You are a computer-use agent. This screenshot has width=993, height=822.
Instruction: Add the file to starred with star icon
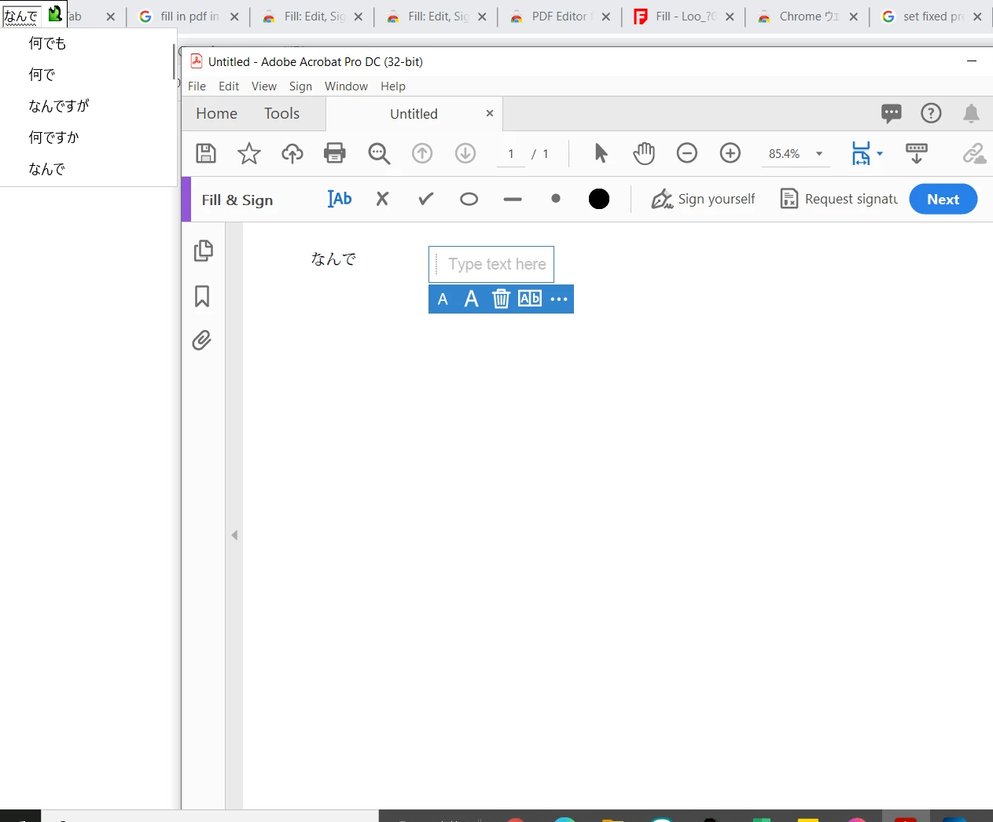[x=249, y=153]
